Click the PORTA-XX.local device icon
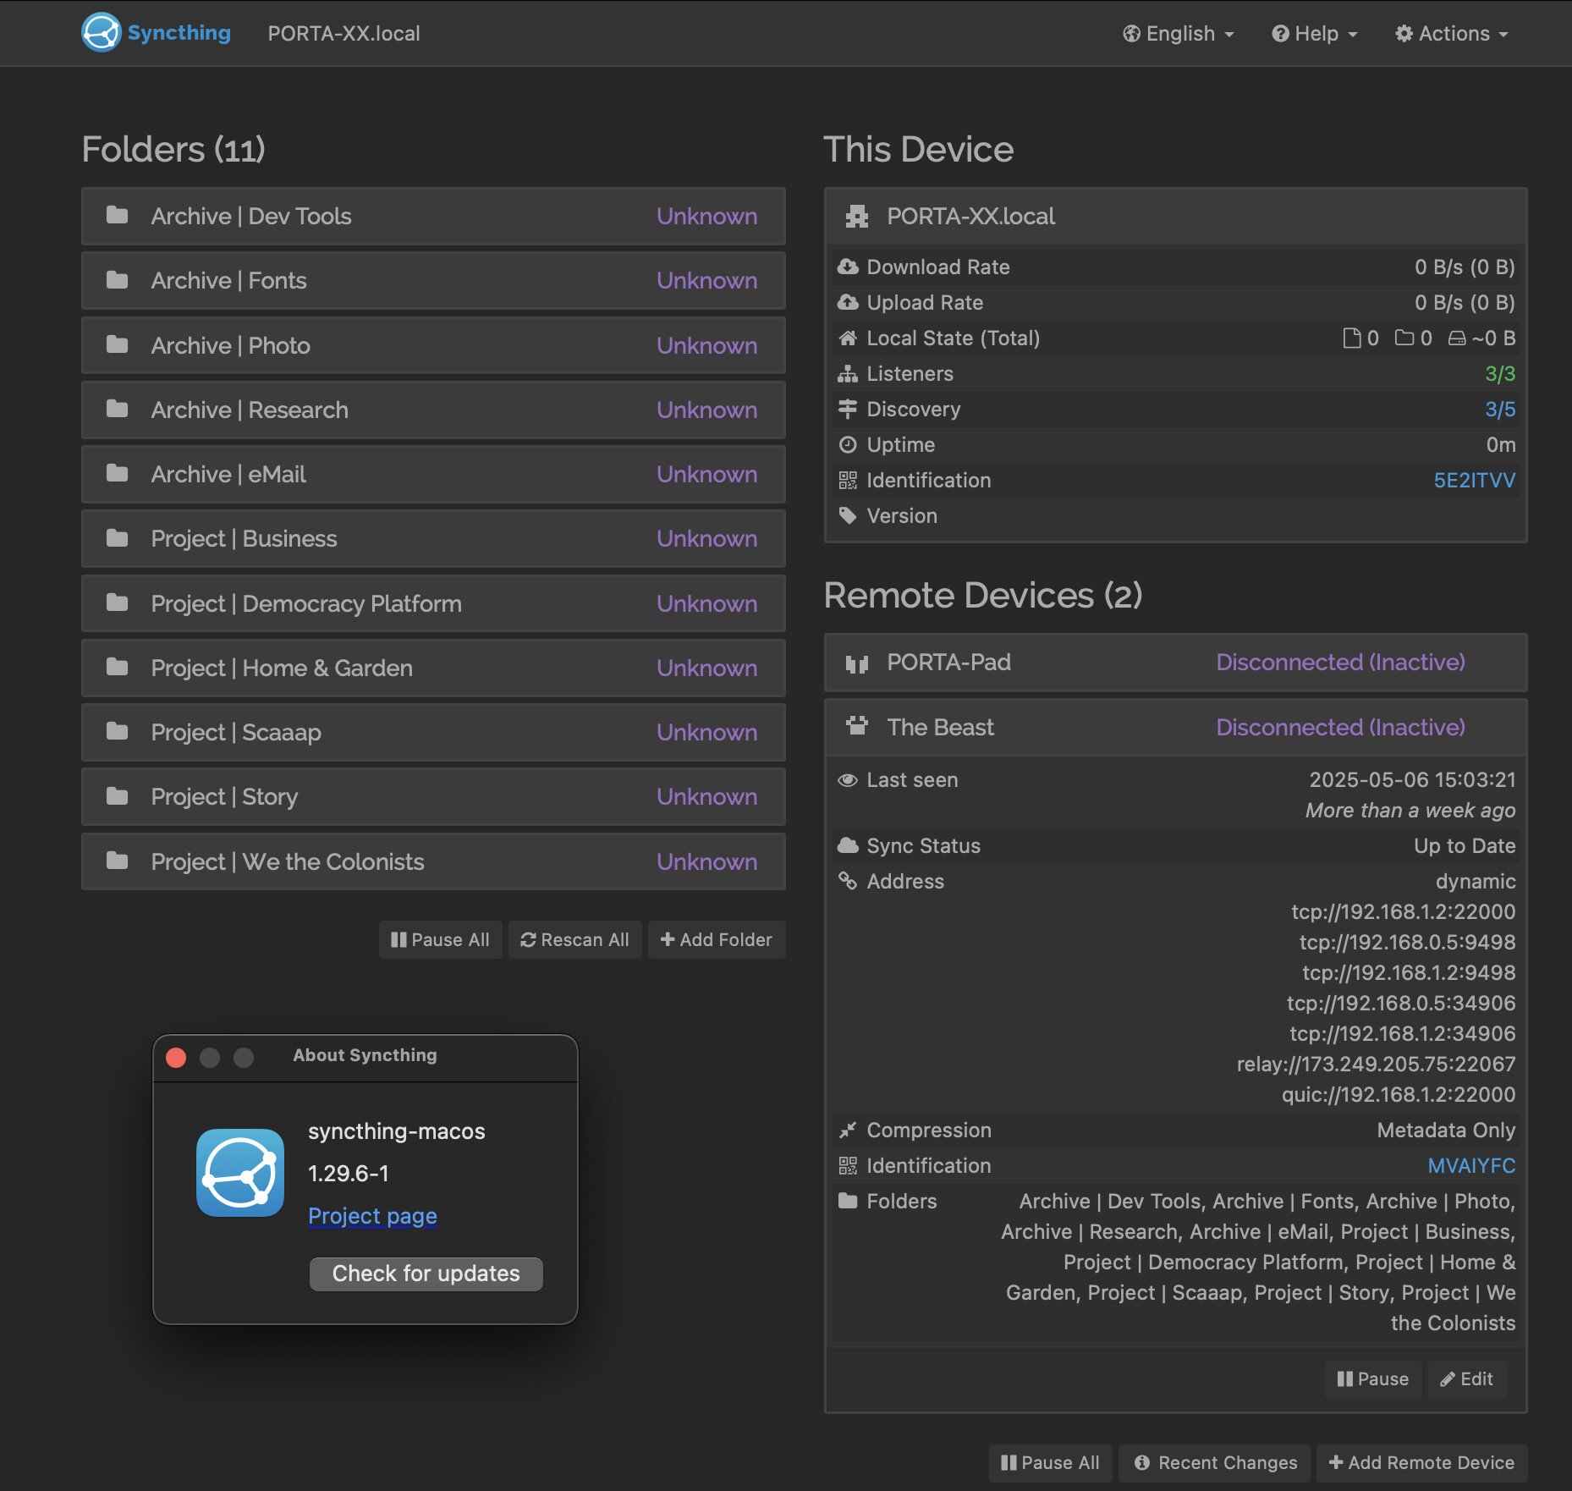Image resolution: width=1572 pixels, height=1491 pixels. [857, 217]
